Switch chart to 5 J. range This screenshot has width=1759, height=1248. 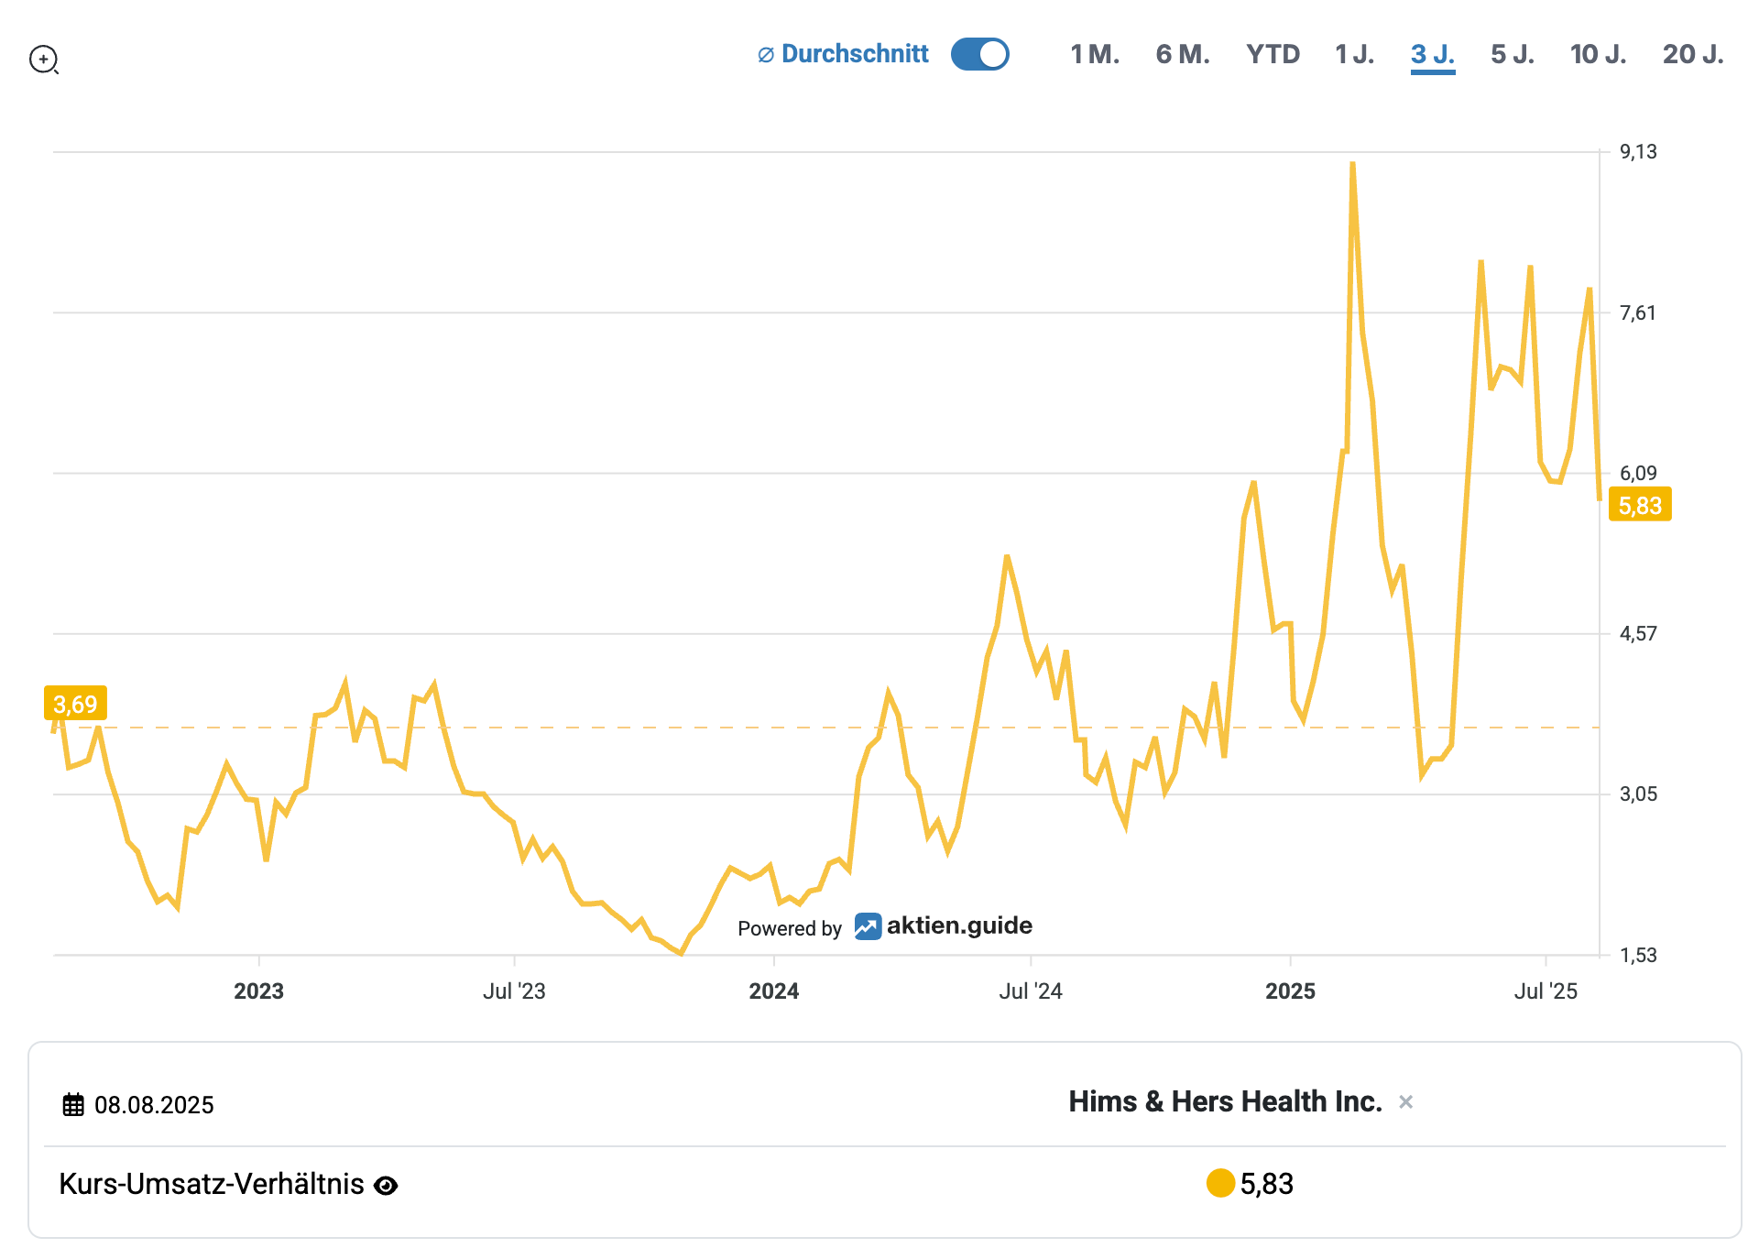point(1512,54)
